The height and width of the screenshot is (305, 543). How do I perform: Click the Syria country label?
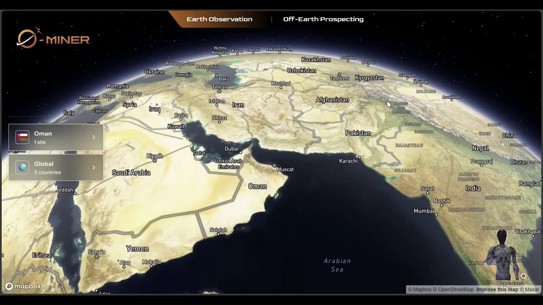[129, 104]
